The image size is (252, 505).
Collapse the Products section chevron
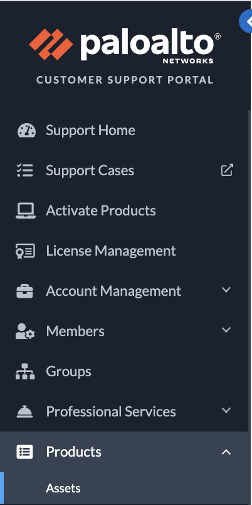[226, 452]
